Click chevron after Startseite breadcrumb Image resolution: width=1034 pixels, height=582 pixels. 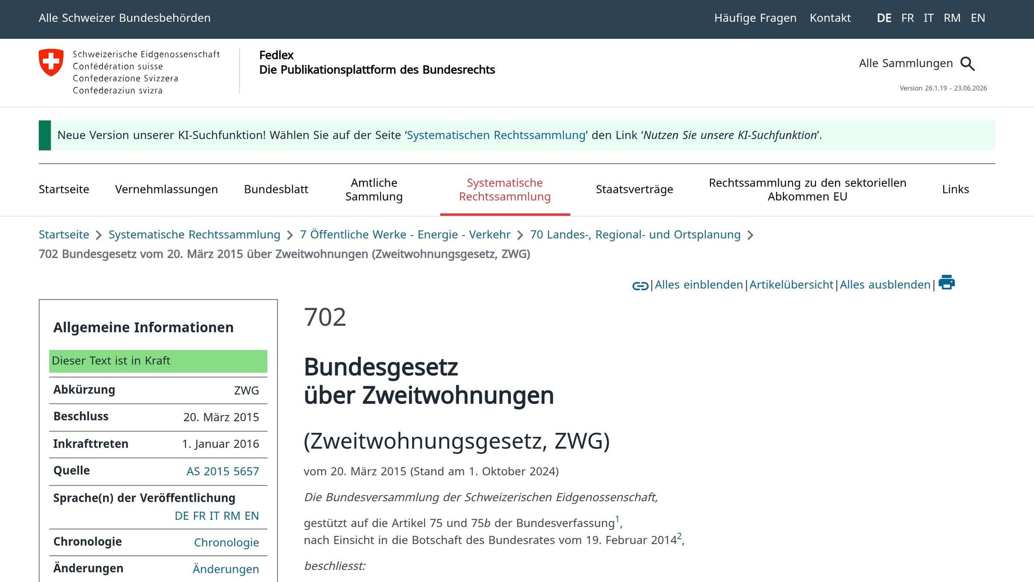[99, 235]
